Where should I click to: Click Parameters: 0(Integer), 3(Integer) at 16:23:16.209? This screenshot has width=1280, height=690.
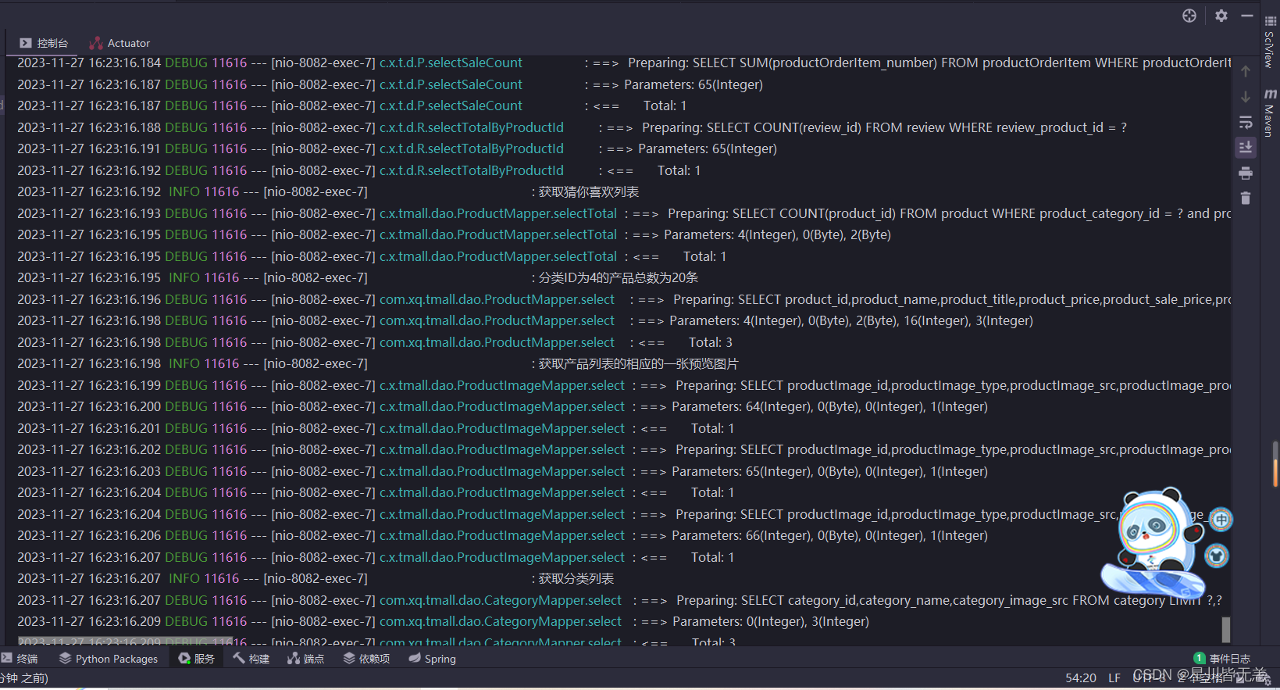tap(771, 621)
